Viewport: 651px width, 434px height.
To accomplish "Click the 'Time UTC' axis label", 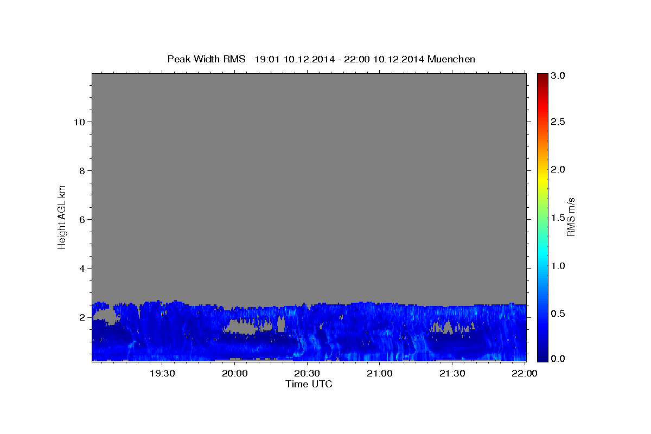I will (x=309, y=384).
